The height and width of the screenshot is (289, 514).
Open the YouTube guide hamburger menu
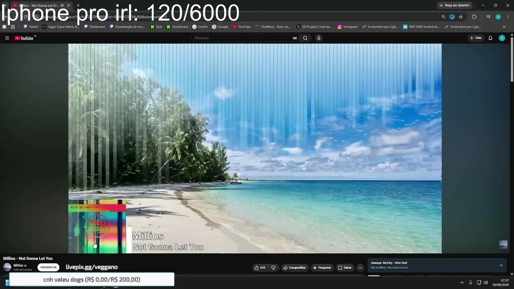click(x=7, y=38)
